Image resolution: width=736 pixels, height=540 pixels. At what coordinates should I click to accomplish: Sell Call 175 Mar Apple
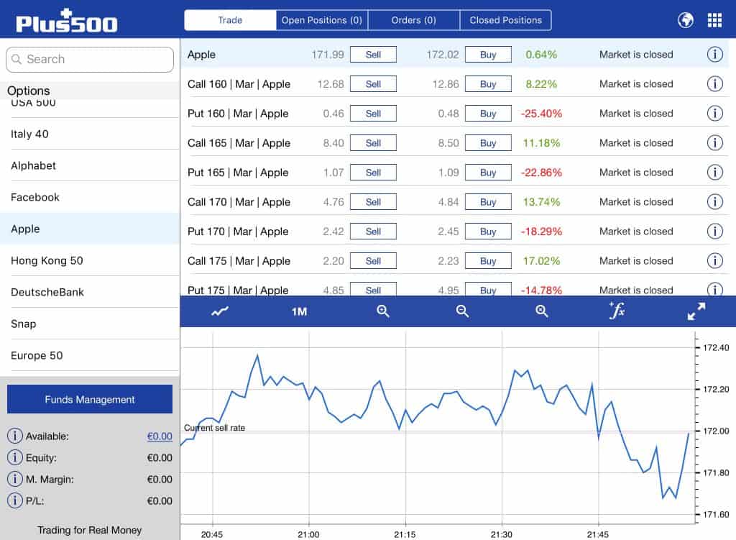(x=373, y=260)
